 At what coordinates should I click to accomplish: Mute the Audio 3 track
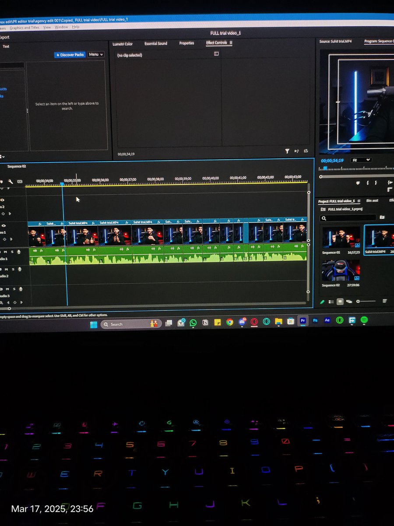point(7,289)
